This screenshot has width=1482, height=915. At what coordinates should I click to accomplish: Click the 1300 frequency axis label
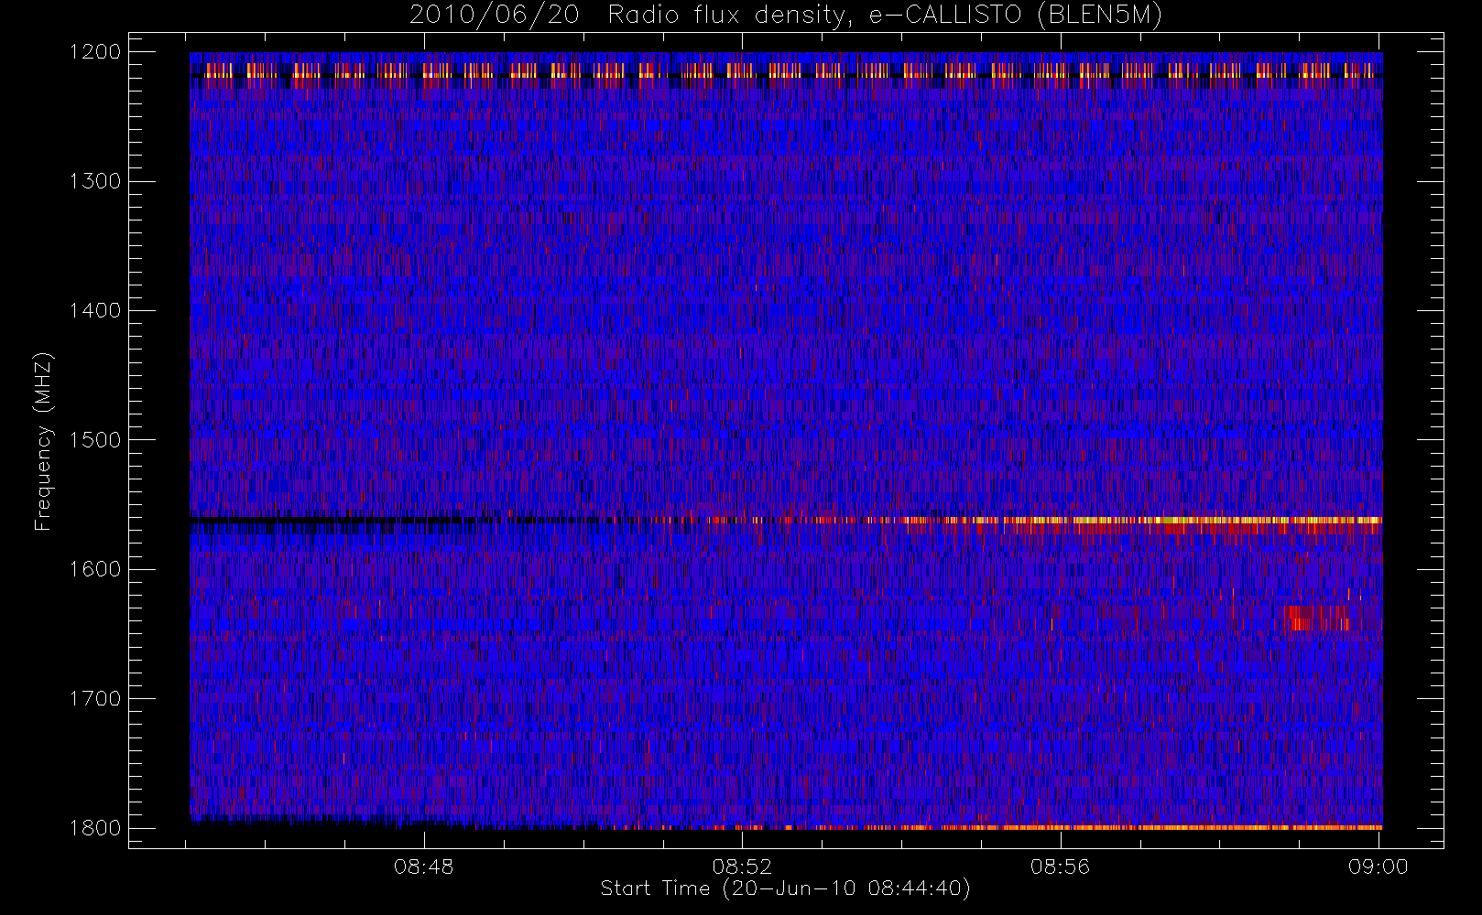coord(95,181)
